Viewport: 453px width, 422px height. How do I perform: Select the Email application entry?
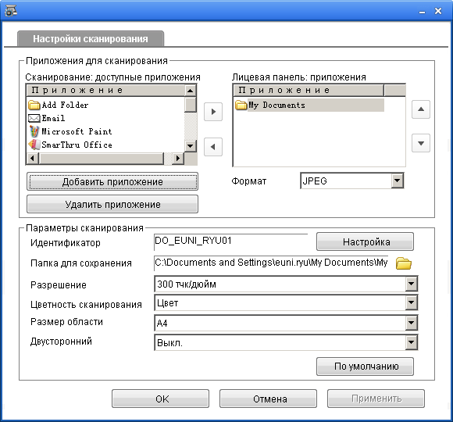click(47, 118)
